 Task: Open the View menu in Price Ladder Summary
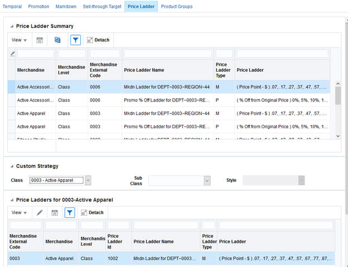point(19,40)
